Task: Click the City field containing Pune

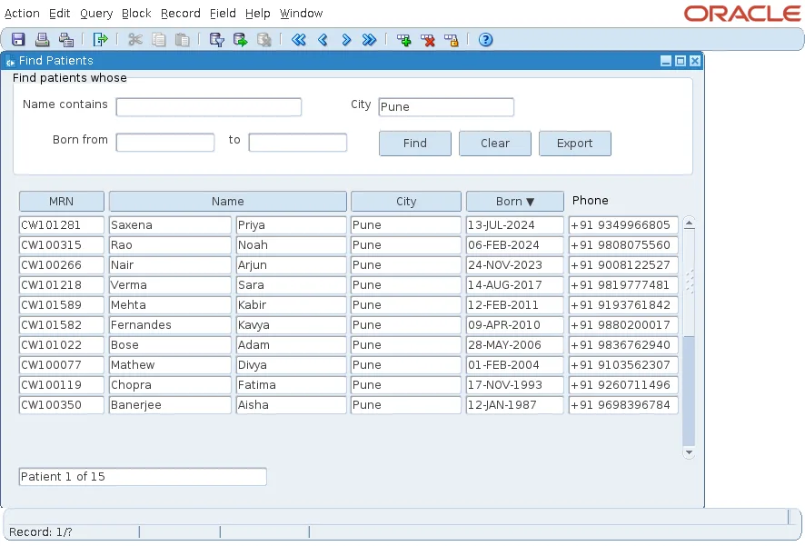Action: click(x=446, y=107)
